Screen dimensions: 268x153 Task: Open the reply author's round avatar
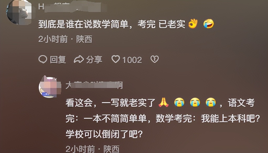point(50,87)
